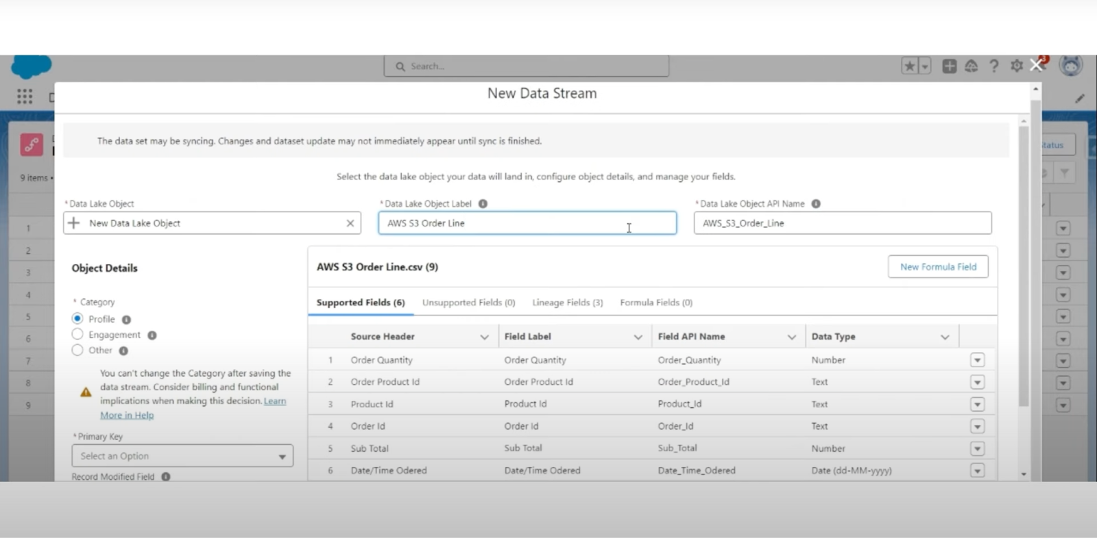Show info tooltip for Data Lake Object API Name
This screenshot has height=538, width=1097.
pos(816,204)
